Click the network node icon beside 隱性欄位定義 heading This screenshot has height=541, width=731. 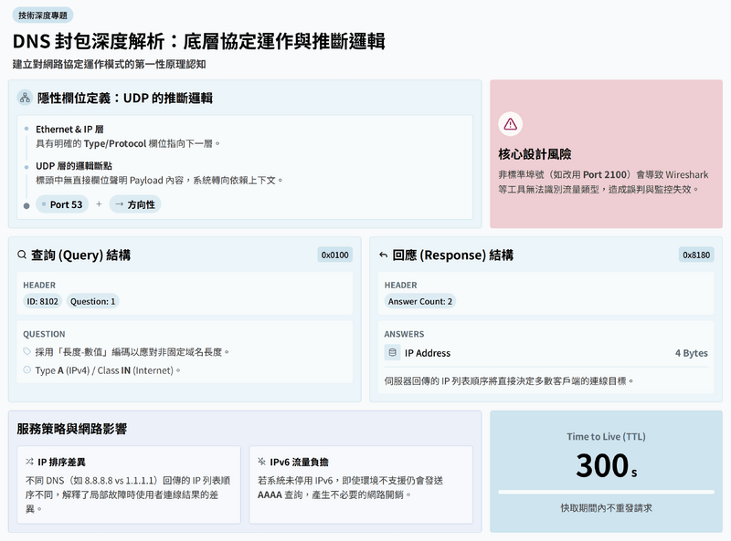point(25,99)
